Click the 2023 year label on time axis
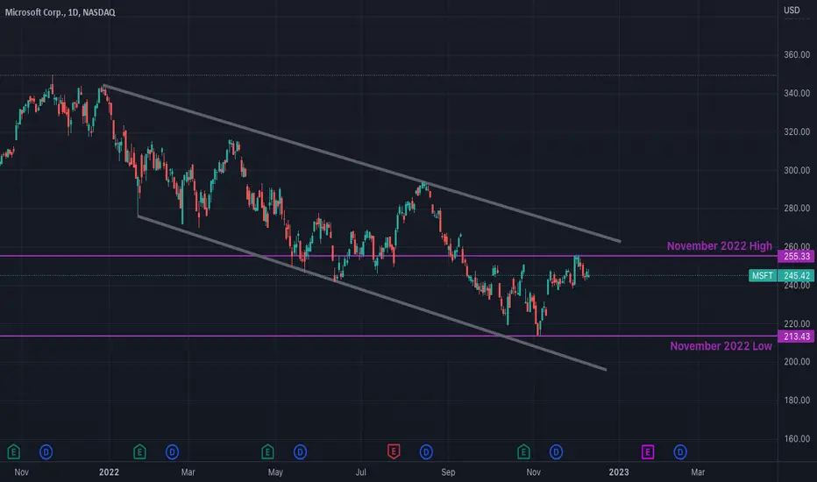This screenshot has width=817, height=482. [x=619, y=472]
